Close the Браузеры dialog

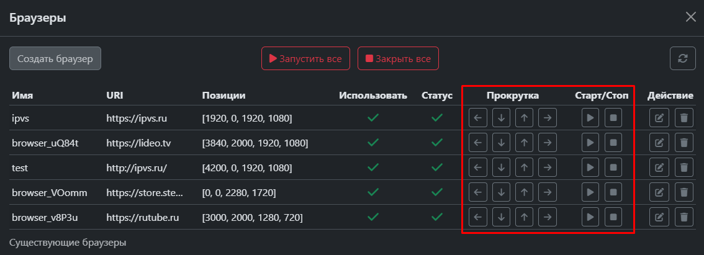pyautogui.click(x=690, y=17)
